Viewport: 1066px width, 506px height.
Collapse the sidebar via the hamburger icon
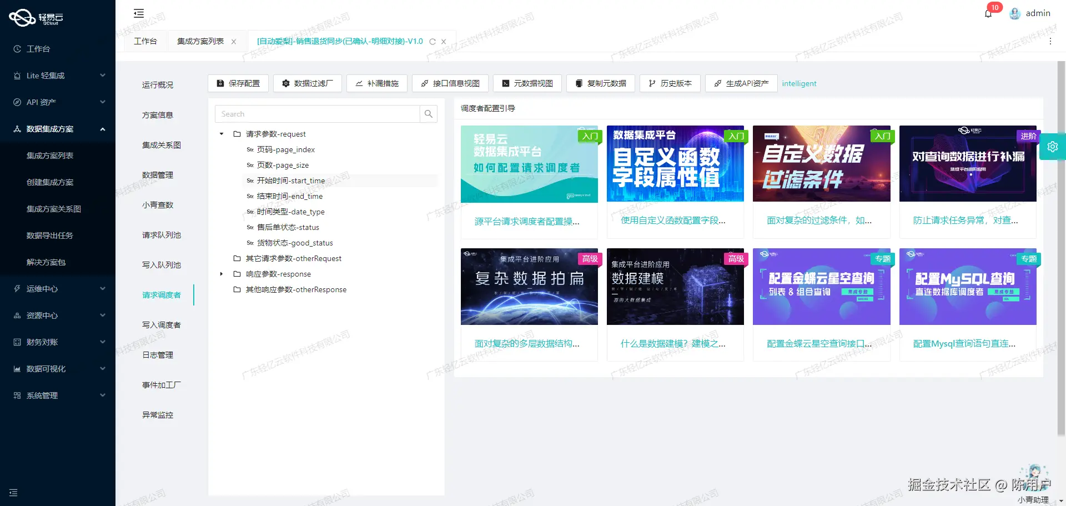click(x=138, y=13)
